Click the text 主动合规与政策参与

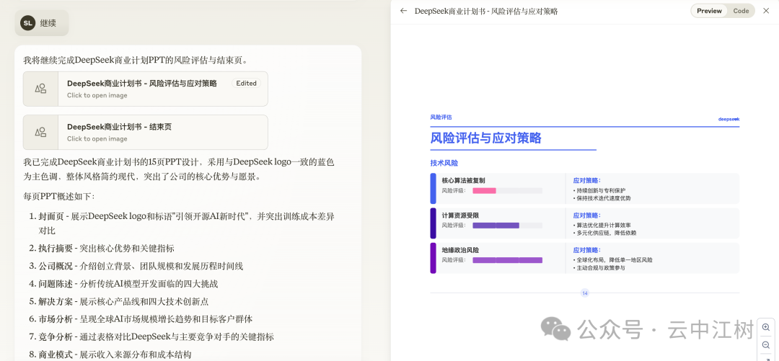(x=600, y=267)
